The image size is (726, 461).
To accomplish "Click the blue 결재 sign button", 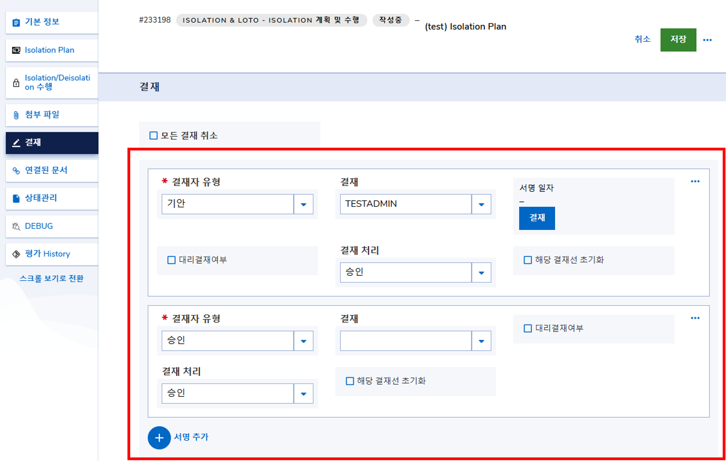I will click(537, 218).
